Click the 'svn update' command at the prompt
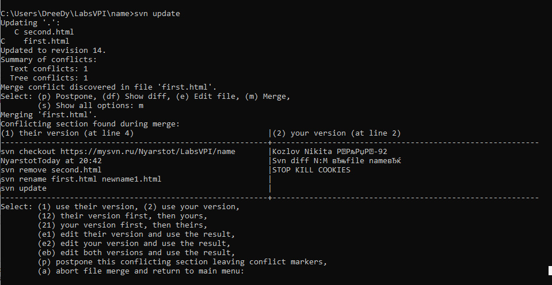This screenshot has width=552, height=285. coord(157,14)
